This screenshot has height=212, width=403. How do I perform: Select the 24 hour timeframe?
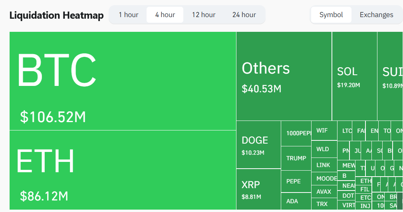point(244,15)
